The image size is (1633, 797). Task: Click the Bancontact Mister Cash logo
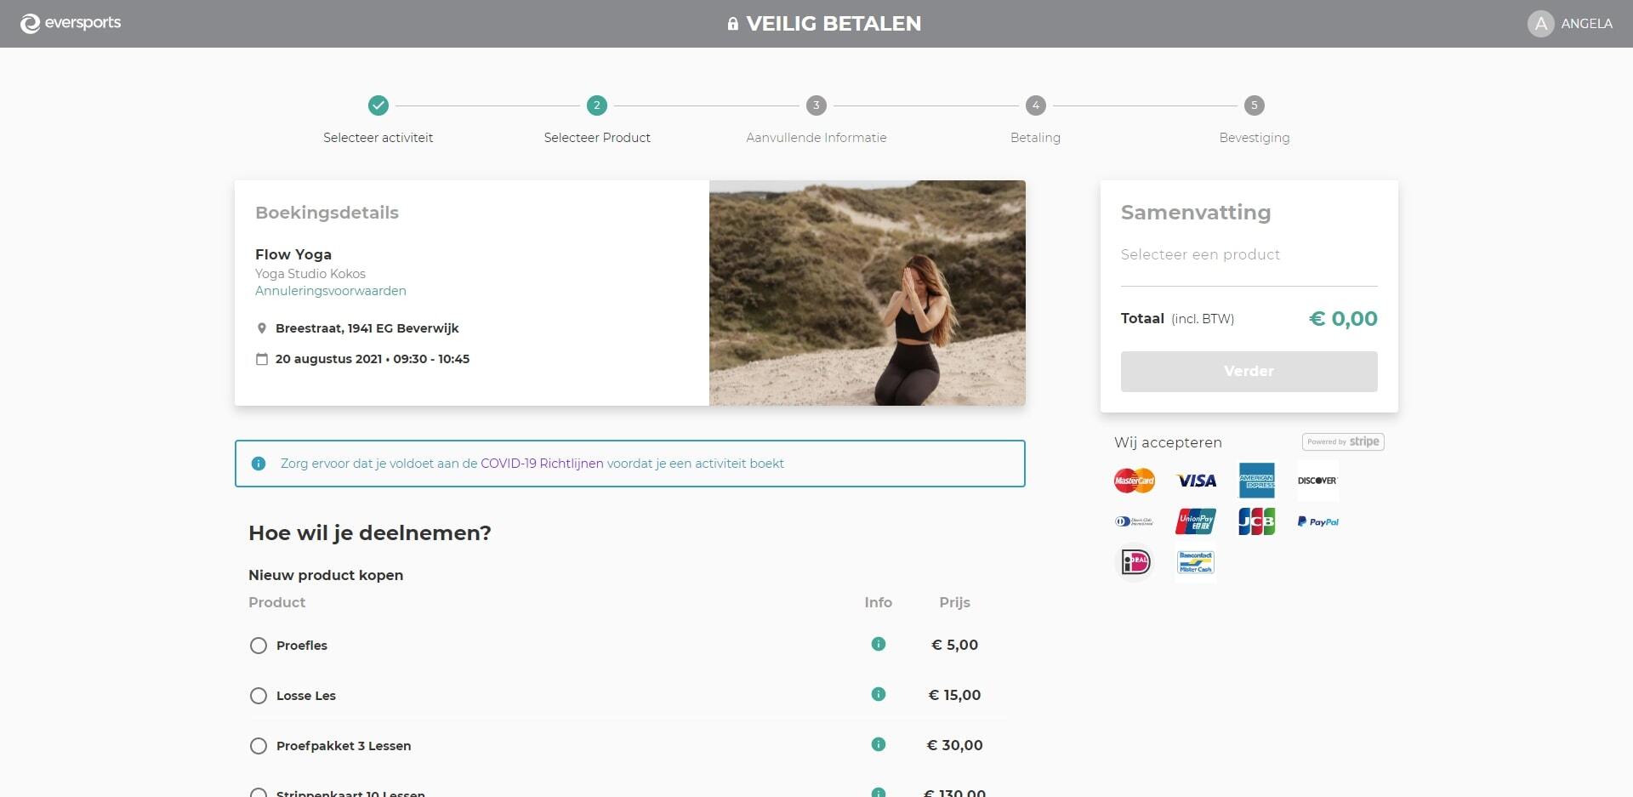coord(1196,562)
